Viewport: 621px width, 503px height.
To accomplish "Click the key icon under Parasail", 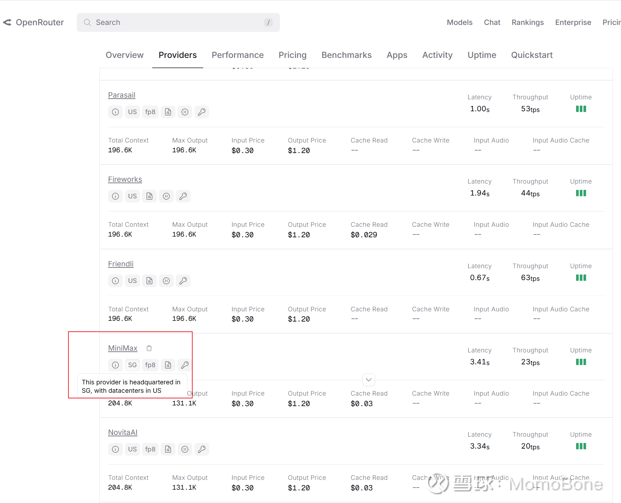I will click(x=202, y=112).
